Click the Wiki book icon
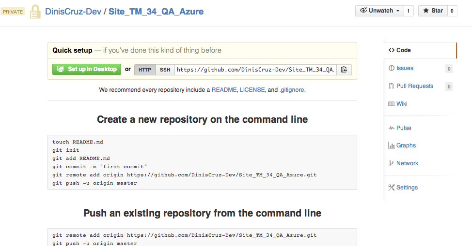Viewport: 472px width, 246px height. (392, 104)
